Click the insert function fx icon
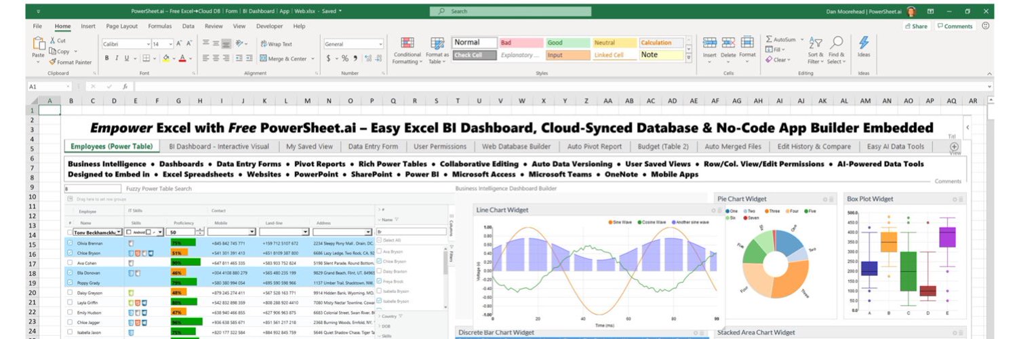Screen dimensions: 1017x339 (x=125, y=87)
